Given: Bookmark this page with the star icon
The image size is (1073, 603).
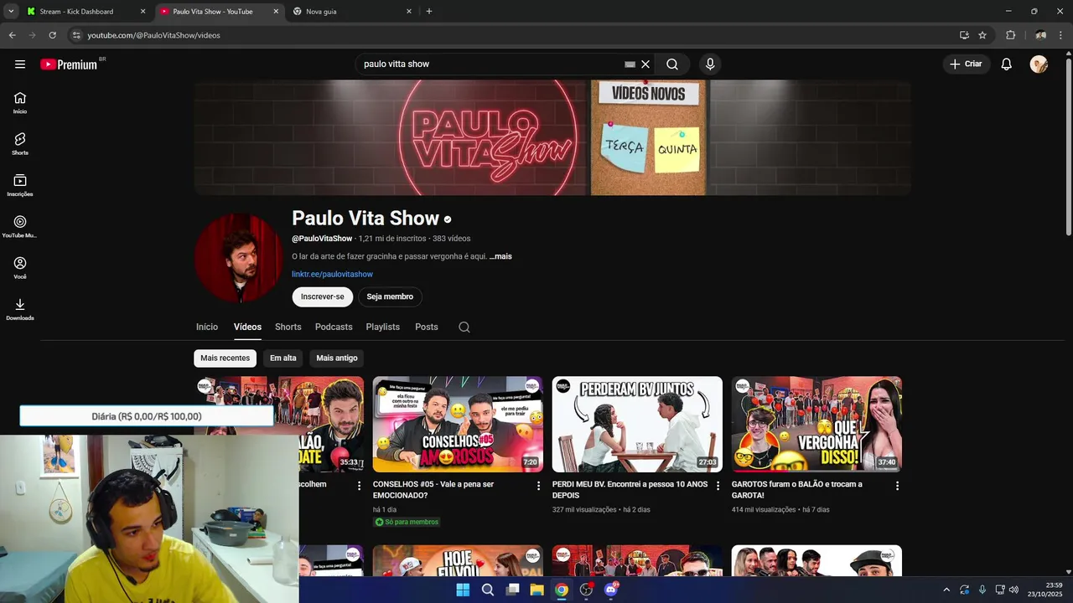Looking at the screenshot, I should pos(982,35).
